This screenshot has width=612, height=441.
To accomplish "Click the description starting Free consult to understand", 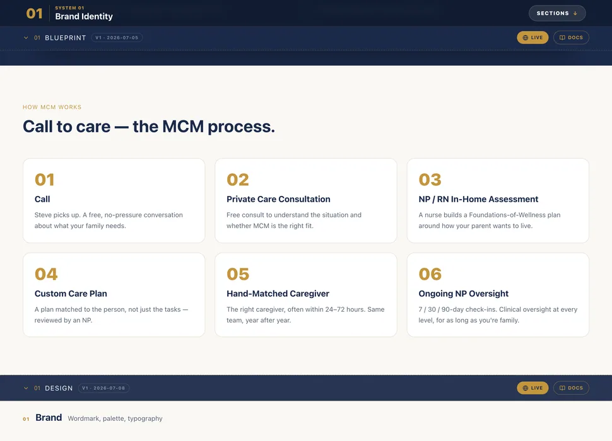I will (294, 220).
